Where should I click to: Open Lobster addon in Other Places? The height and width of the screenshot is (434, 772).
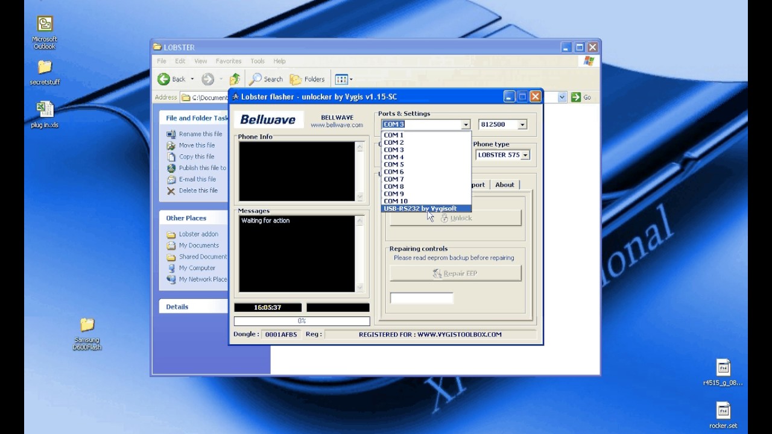tap(192, 234)
